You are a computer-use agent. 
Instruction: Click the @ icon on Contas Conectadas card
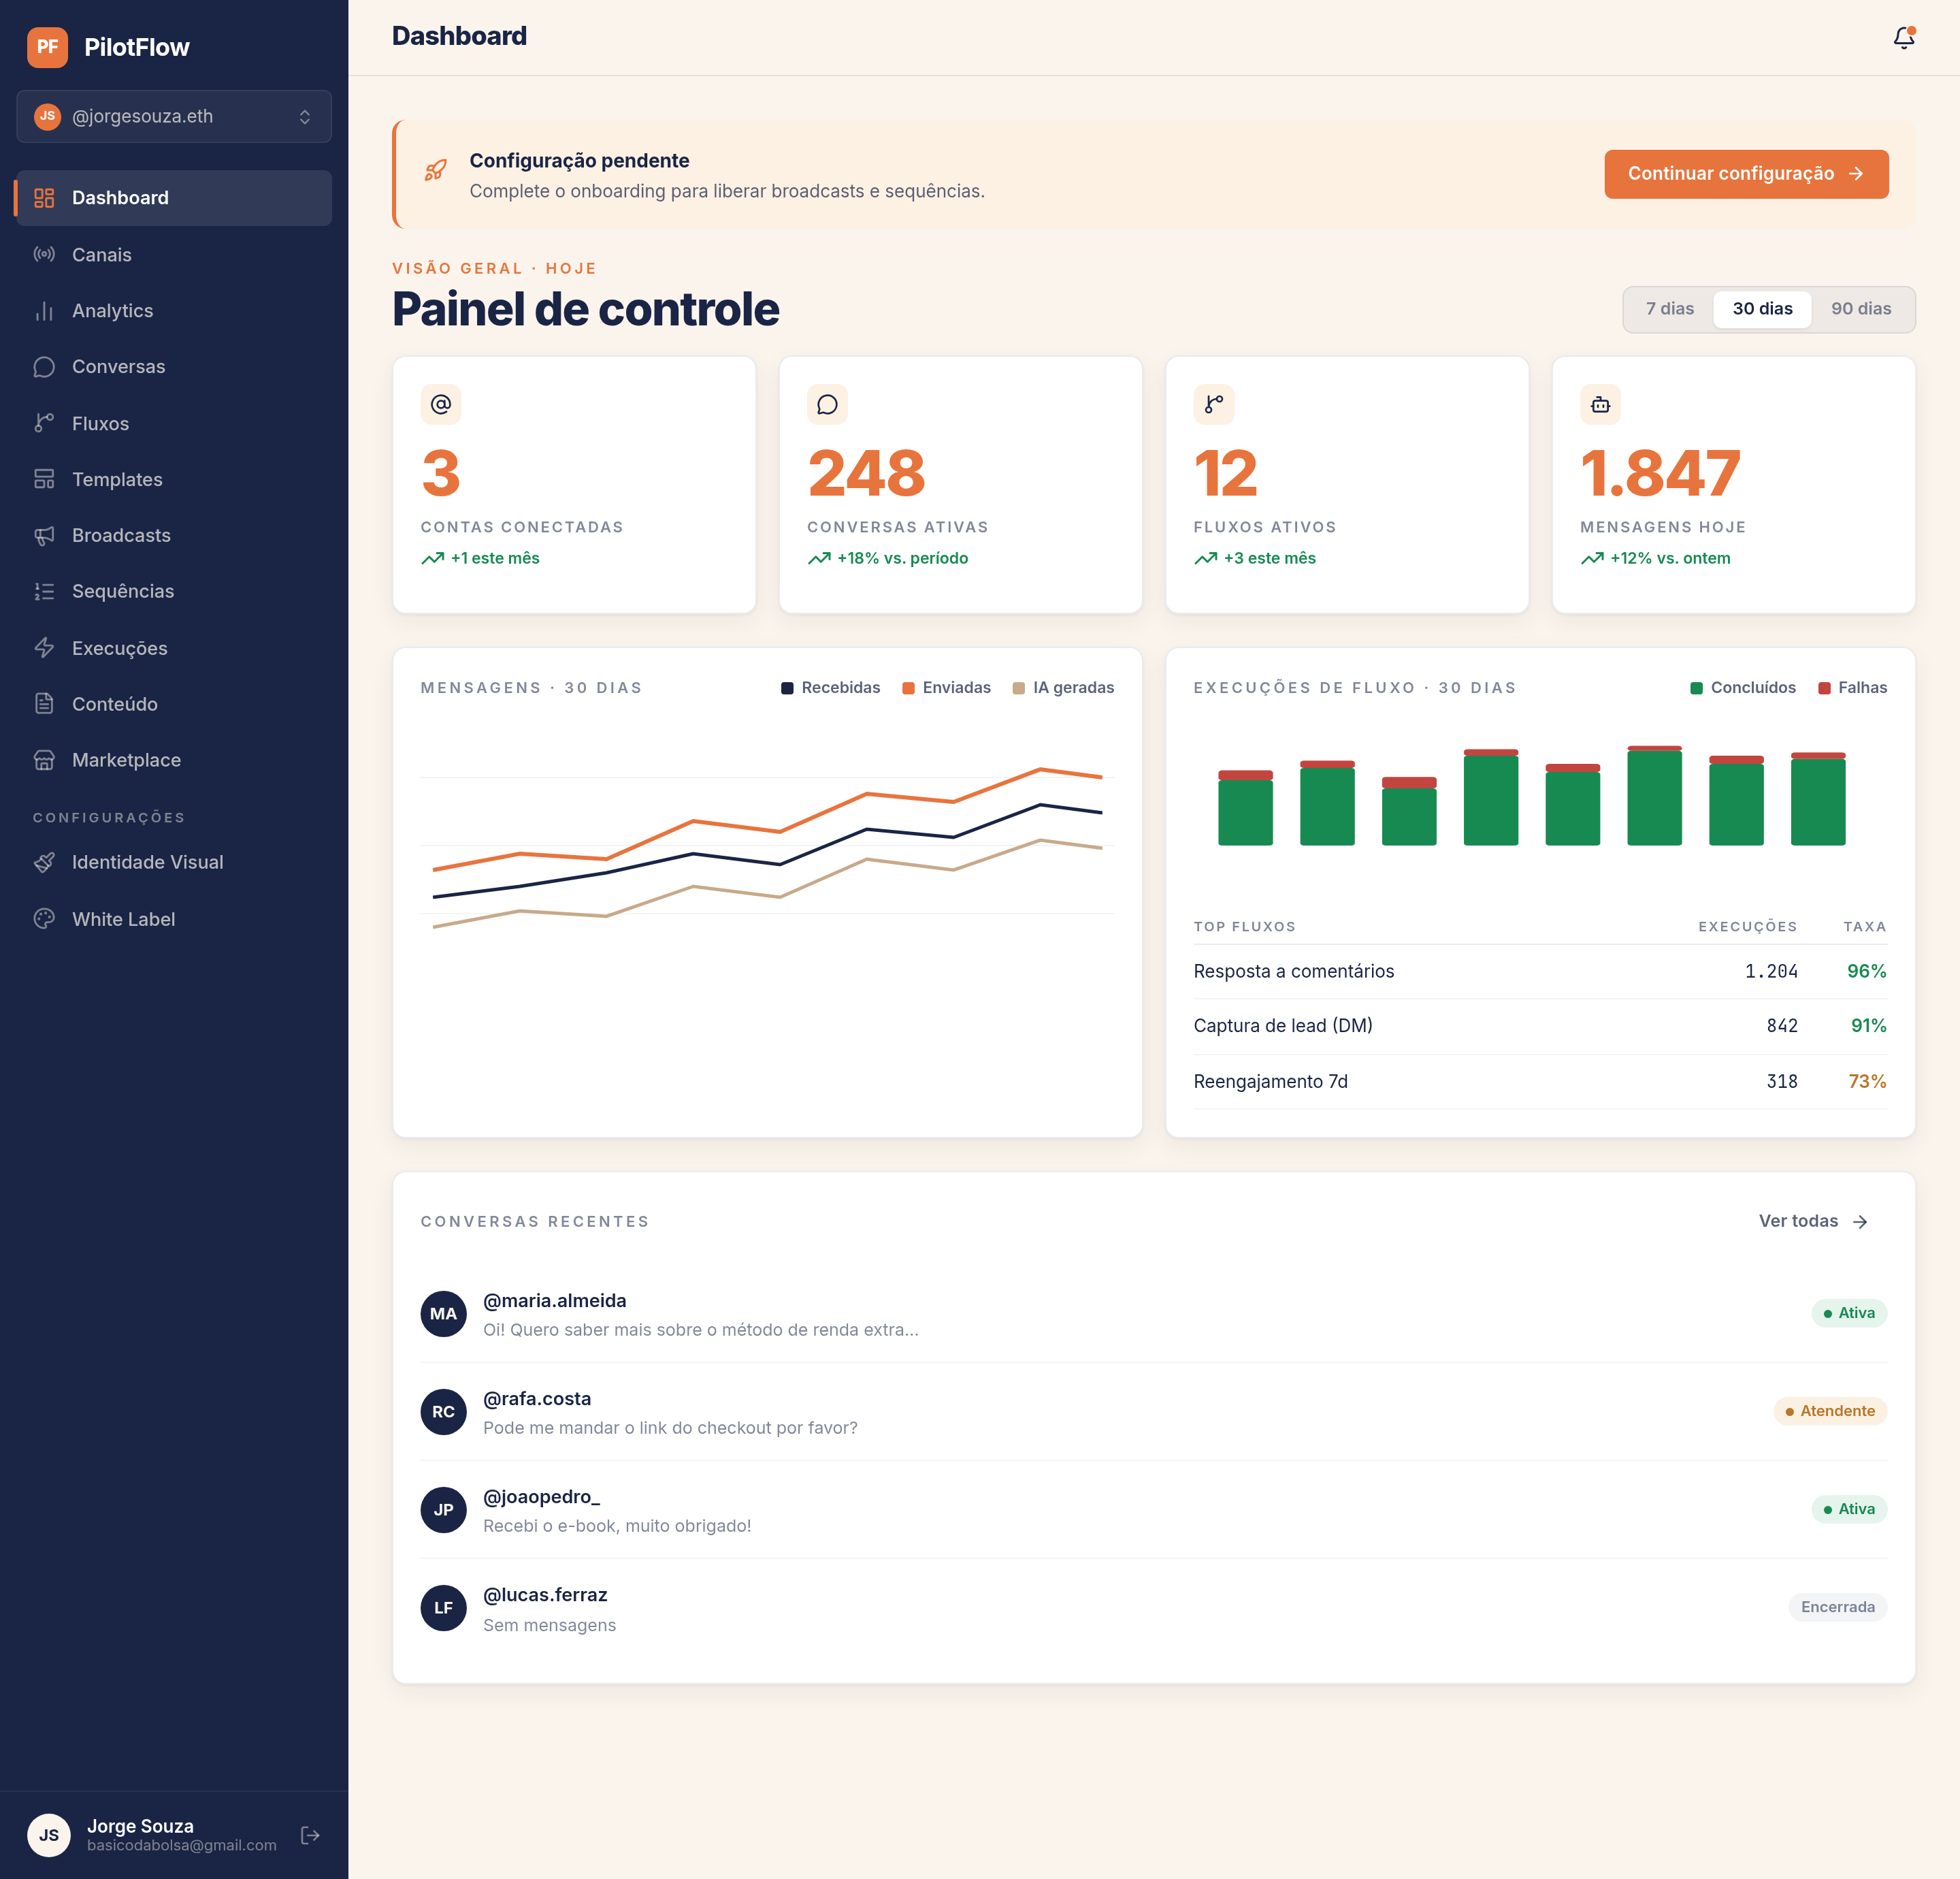click(x=441, y=404)
